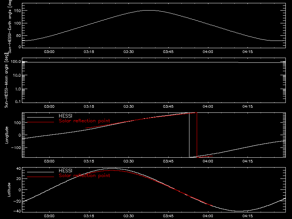Click 04:00 time label under Earth angle plot
292x219 pixels.
tap(208, 52)
